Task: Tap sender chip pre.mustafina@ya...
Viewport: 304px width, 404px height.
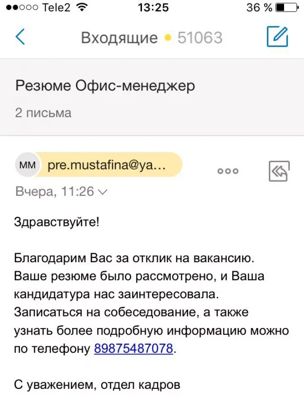Action: coord(109,165)
